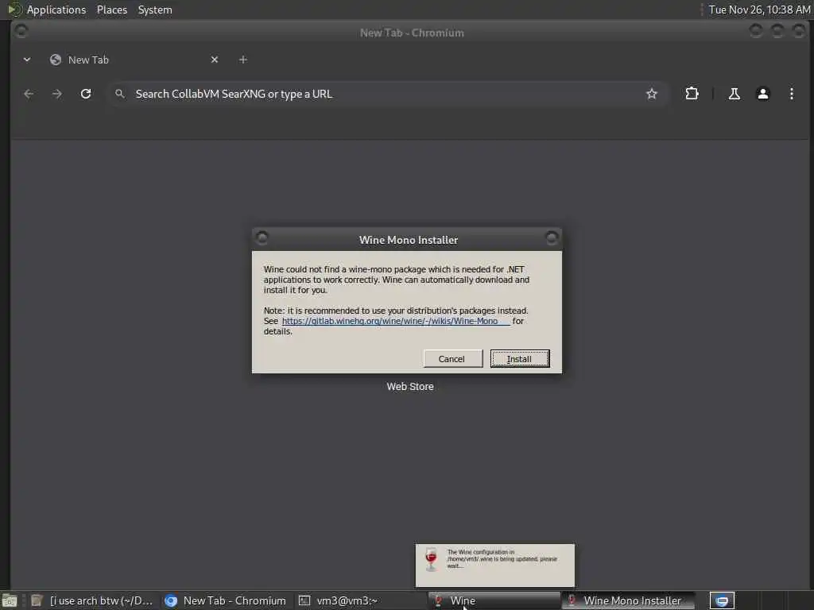Open the profile avatar menu
814x610 pixels.
tap(762, 94)
